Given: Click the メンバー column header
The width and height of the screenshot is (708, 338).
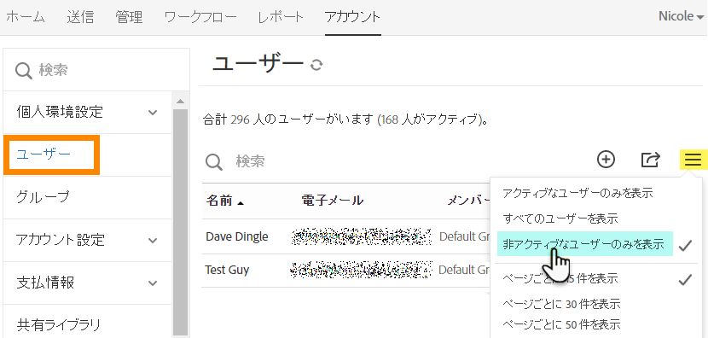Looking at the screenshot, I should click(468, 201).
